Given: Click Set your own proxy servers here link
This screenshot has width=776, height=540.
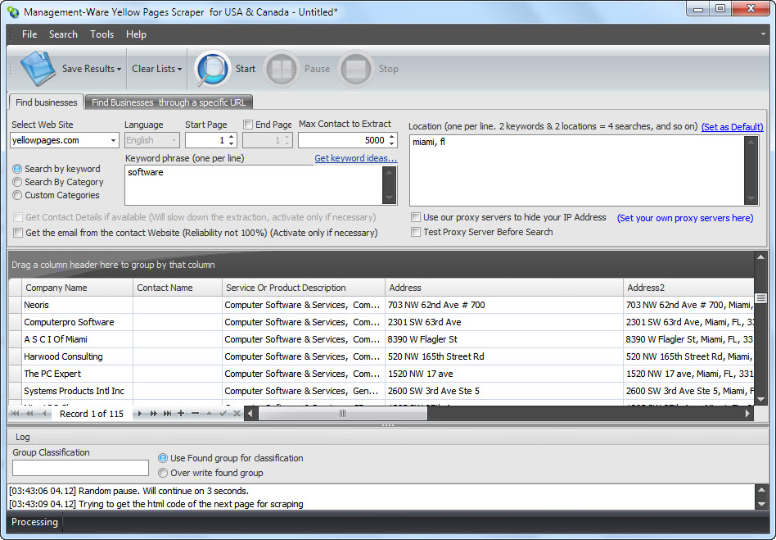Looking at the screenshot, I should tap(685, 218).
